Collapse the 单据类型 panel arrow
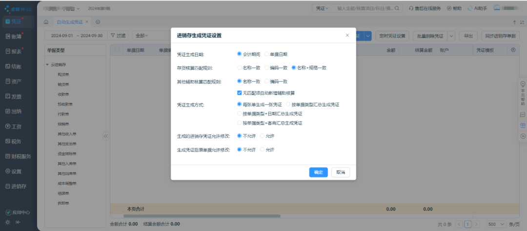The height and width of the screenshot is (231, 527). [x=105, y=136]
